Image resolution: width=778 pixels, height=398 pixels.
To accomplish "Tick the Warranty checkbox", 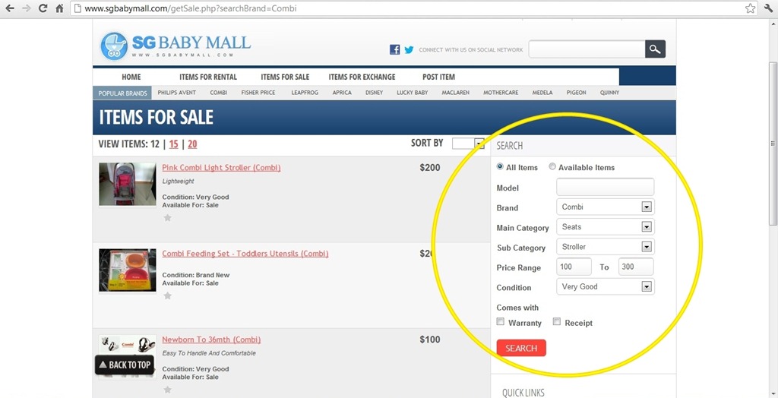I will click(x=500, y=322).
